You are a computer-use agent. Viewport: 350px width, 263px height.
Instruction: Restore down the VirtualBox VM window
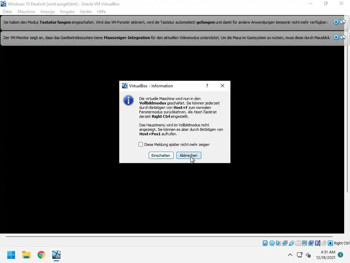pos(326,4)
